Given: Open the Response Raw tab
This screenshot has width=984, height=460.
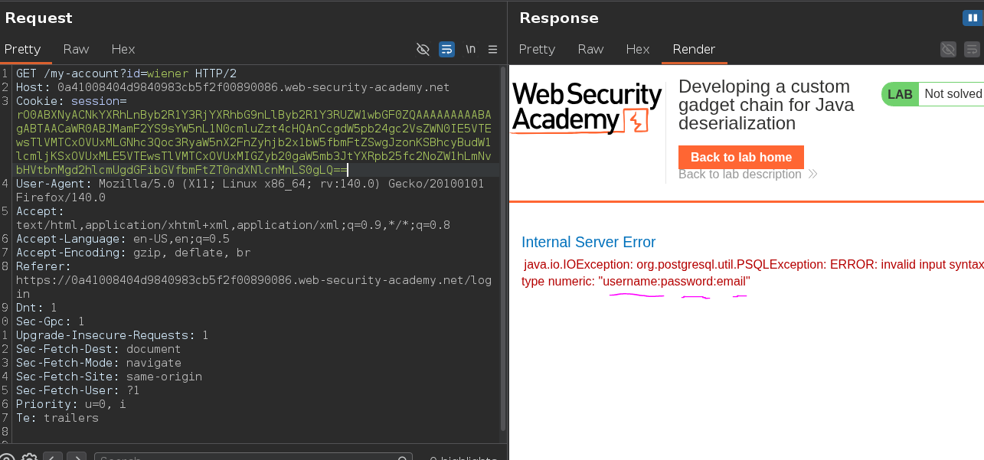Looking at the screenshot, I should click(x=590, y=49).
